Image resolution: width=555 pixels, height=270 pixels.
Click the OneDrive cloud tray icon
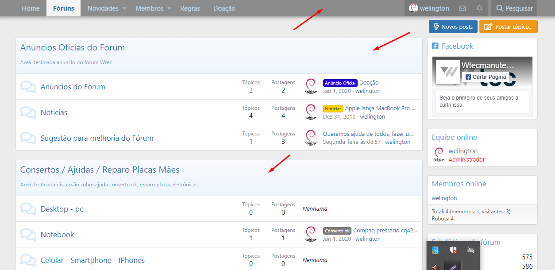tap(471, 251)
